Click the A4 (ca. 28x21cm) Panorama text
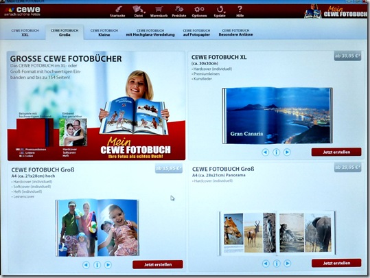Viewport: 370px width, 278px height. (219, 175)
